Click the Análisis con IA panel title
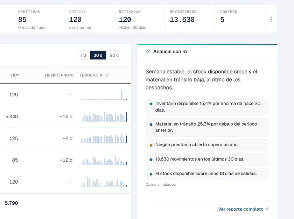Image resolution: width=294 pixels, height=219 pixels. [170, 51]
